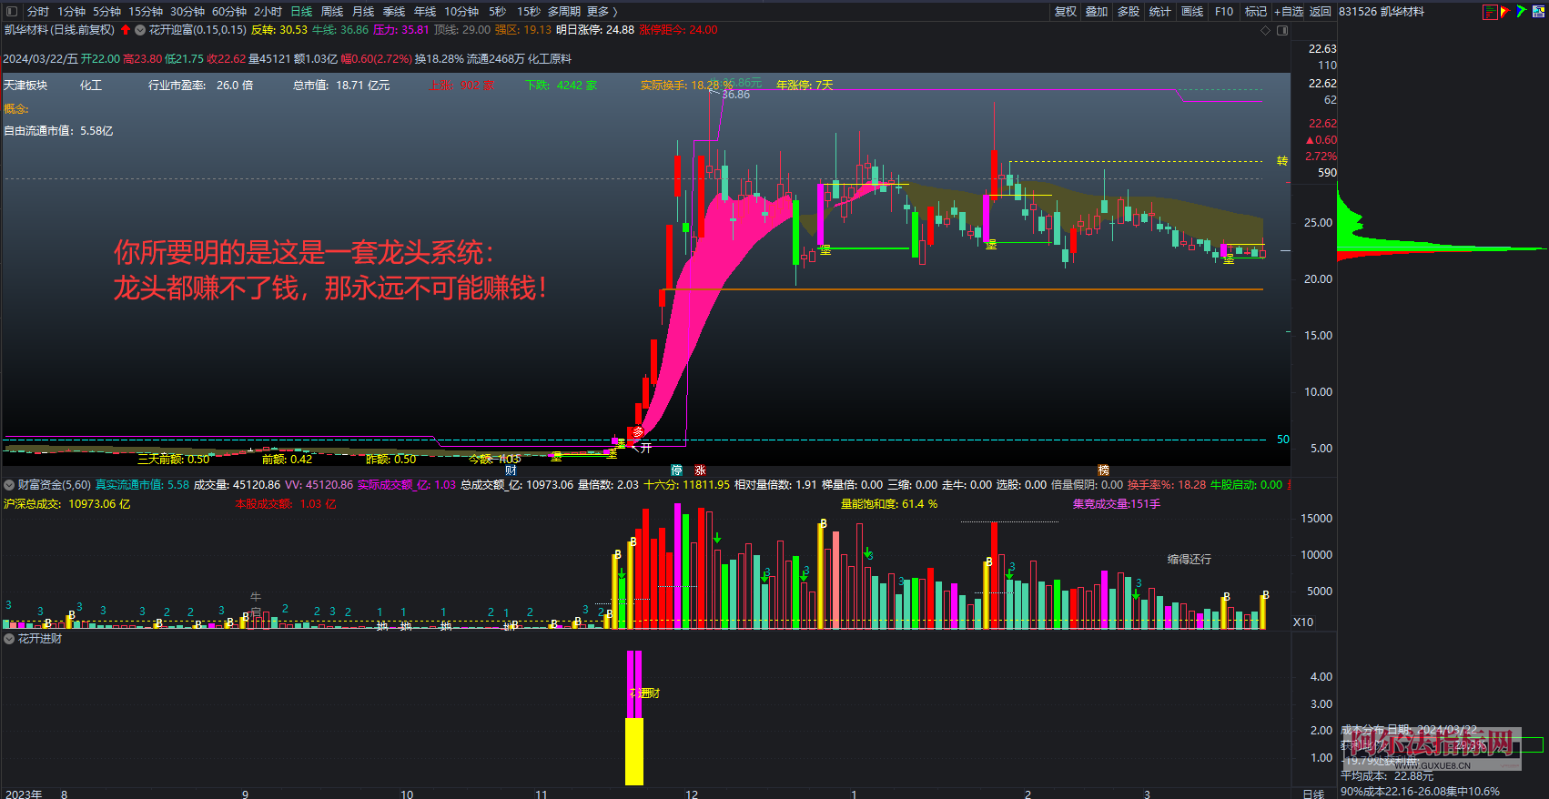This screenshot has height=799, width=1549.
Task: Click the green-blue arrow indicator icon
Action: [1521, 11]
